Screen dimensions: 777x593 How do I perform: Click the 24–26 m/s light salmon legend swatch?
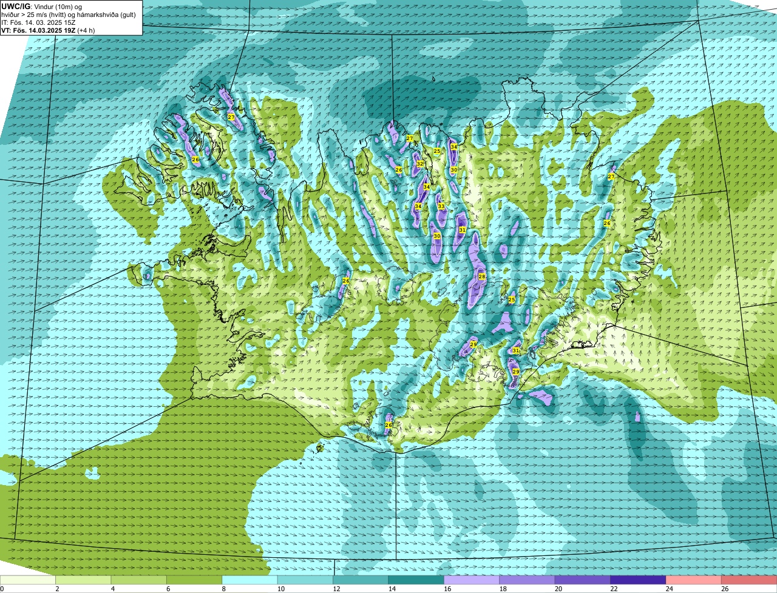(693, 580)
